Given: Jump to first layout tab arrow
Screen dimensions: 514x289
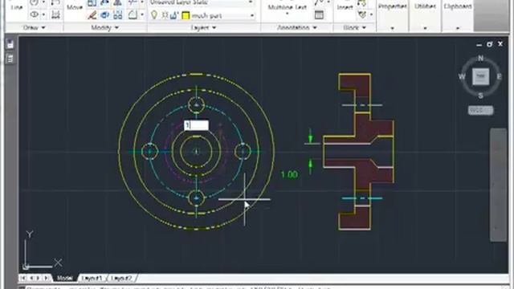Looking at the screenshot, I should coord(23,278).
